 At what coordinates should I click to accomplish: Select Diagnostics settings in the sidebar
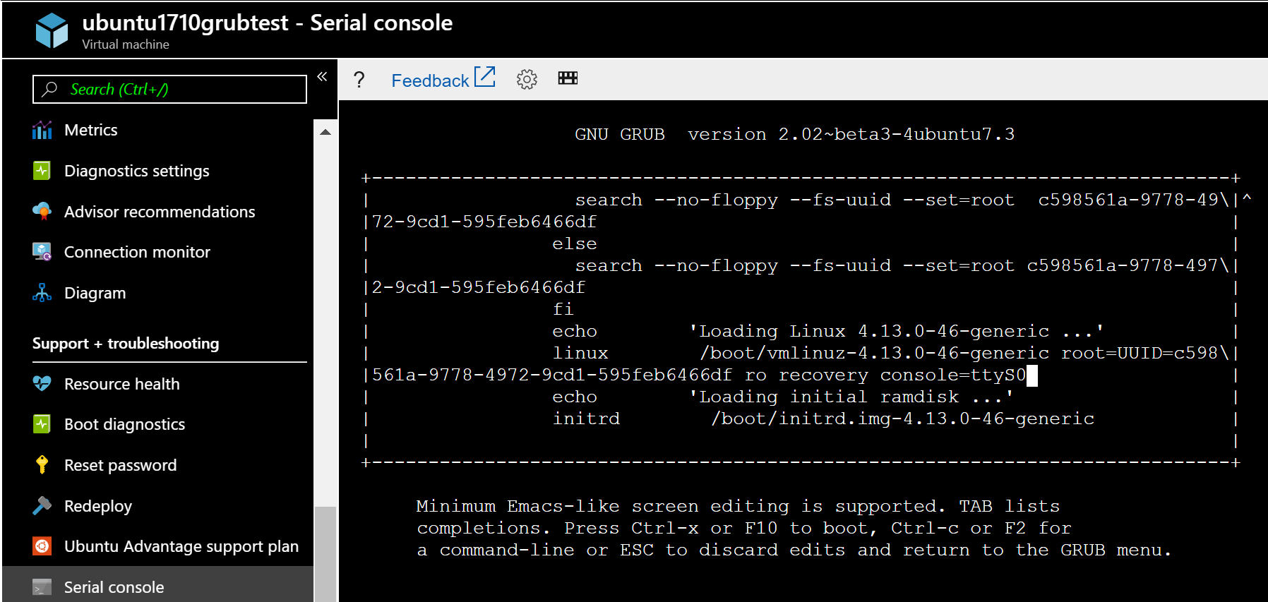coord(136,171)
